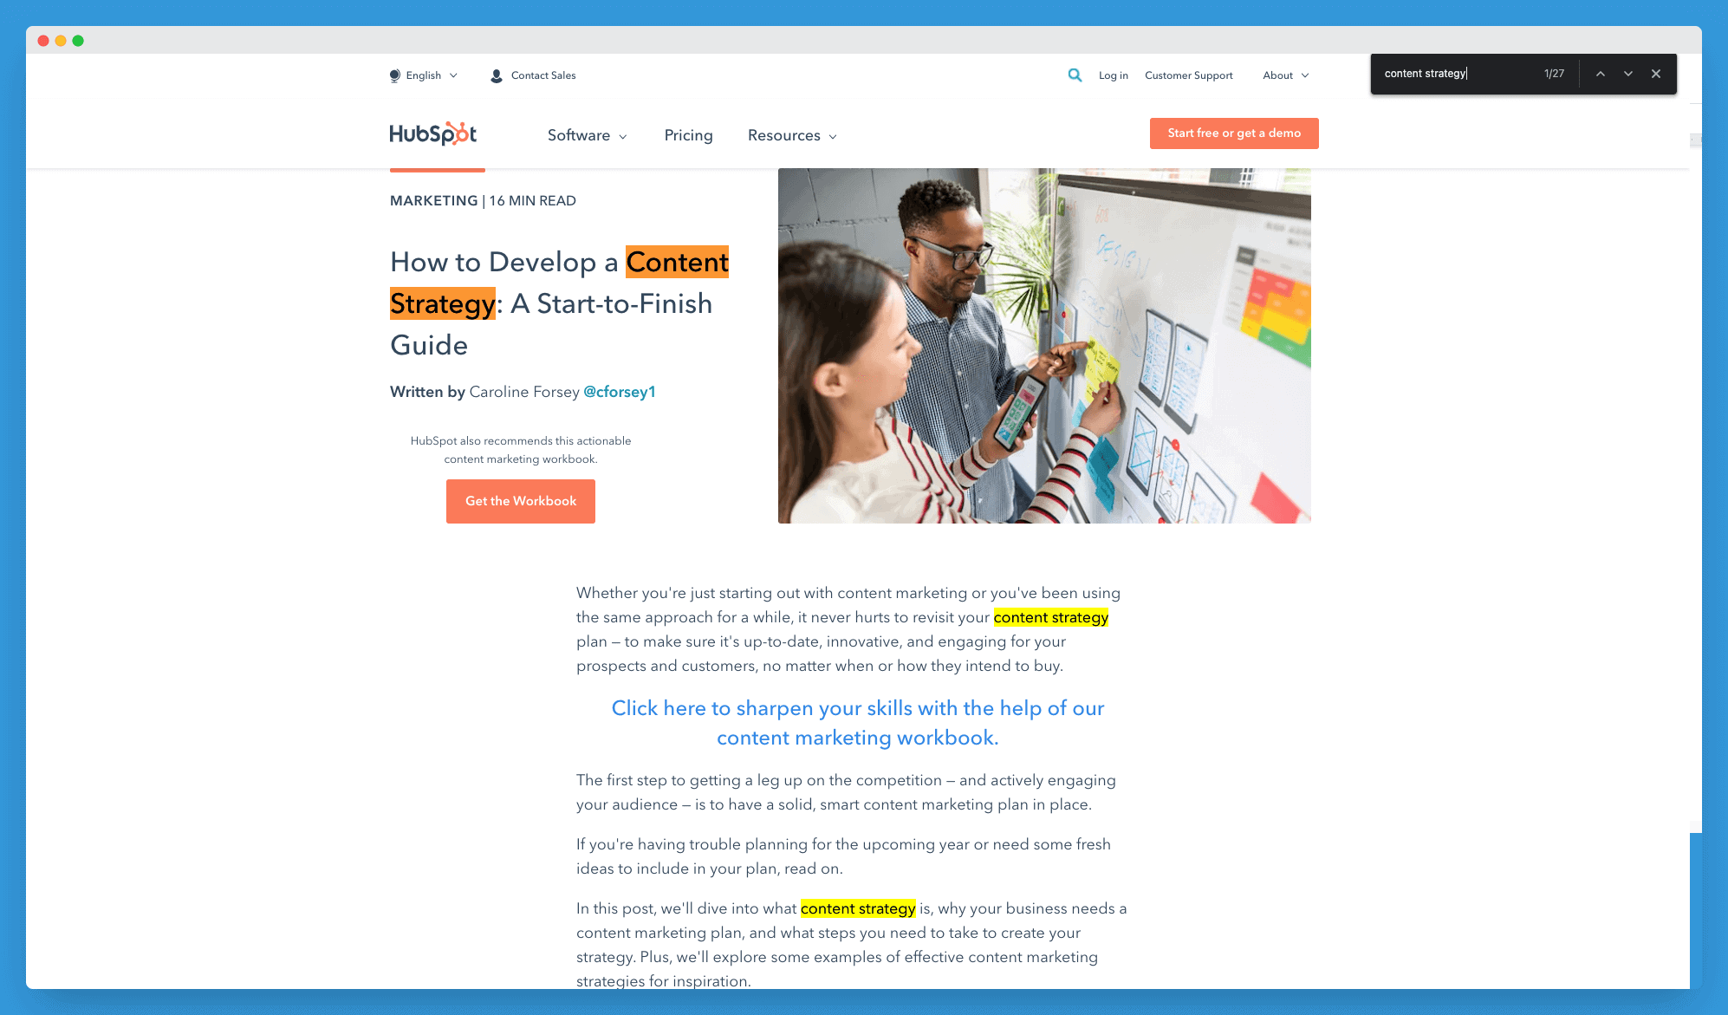
Task: Click the MARKETING category label
Action: [434, 201]
